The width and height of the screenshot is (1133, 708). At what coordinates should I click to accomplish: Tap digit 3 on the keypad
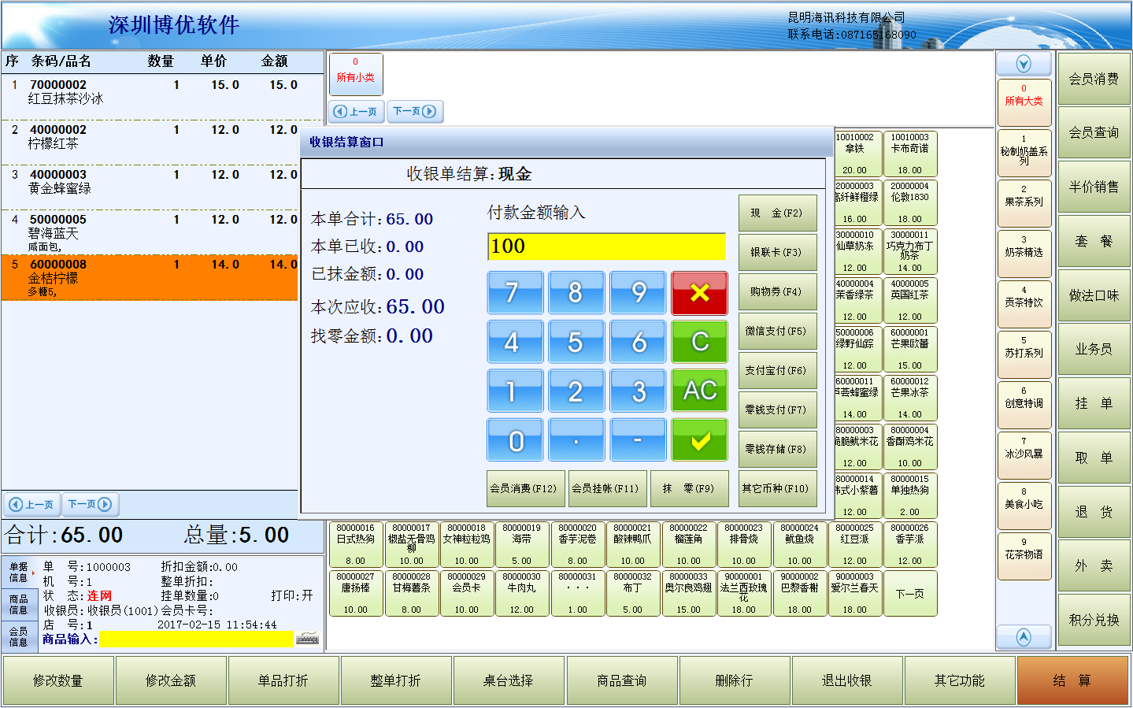[639, 391]
